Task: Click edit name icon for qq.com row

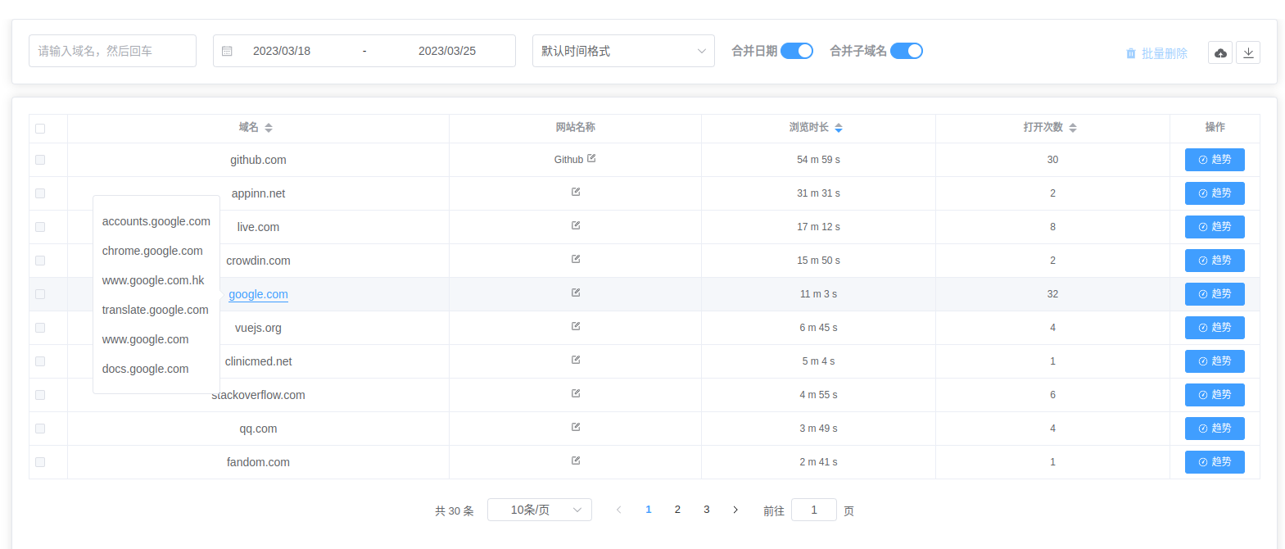Action: pyautogui.click(x=576, y=428)
